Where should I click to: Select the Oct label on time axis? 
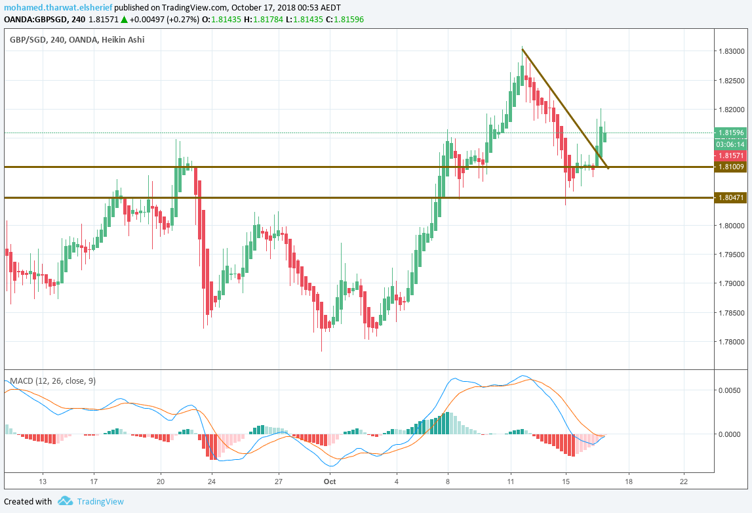tap(330, 482)
